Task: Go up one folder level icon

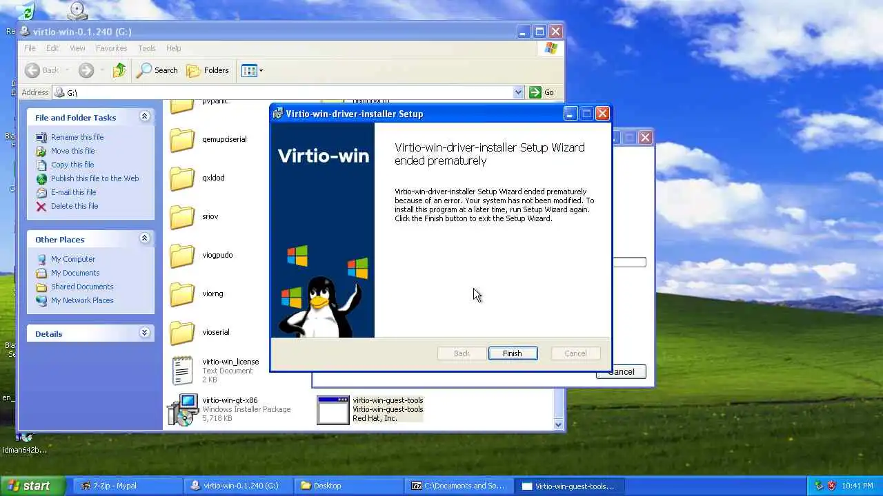Action: coord(119,70)
